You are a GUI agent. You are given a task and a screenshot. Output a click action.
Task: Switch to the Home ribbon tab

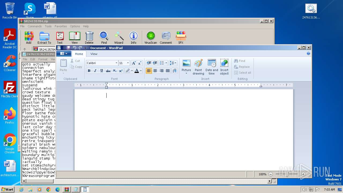tap(79, 54)
